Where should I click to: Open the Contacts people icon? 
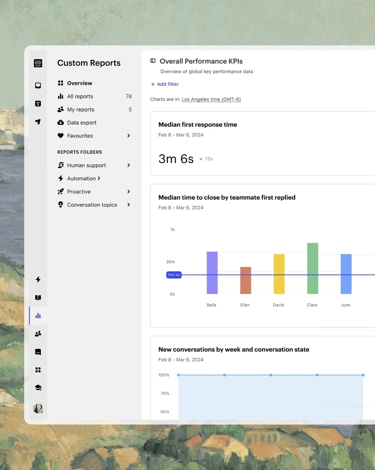pyautogui.click(x=38, y=333)
